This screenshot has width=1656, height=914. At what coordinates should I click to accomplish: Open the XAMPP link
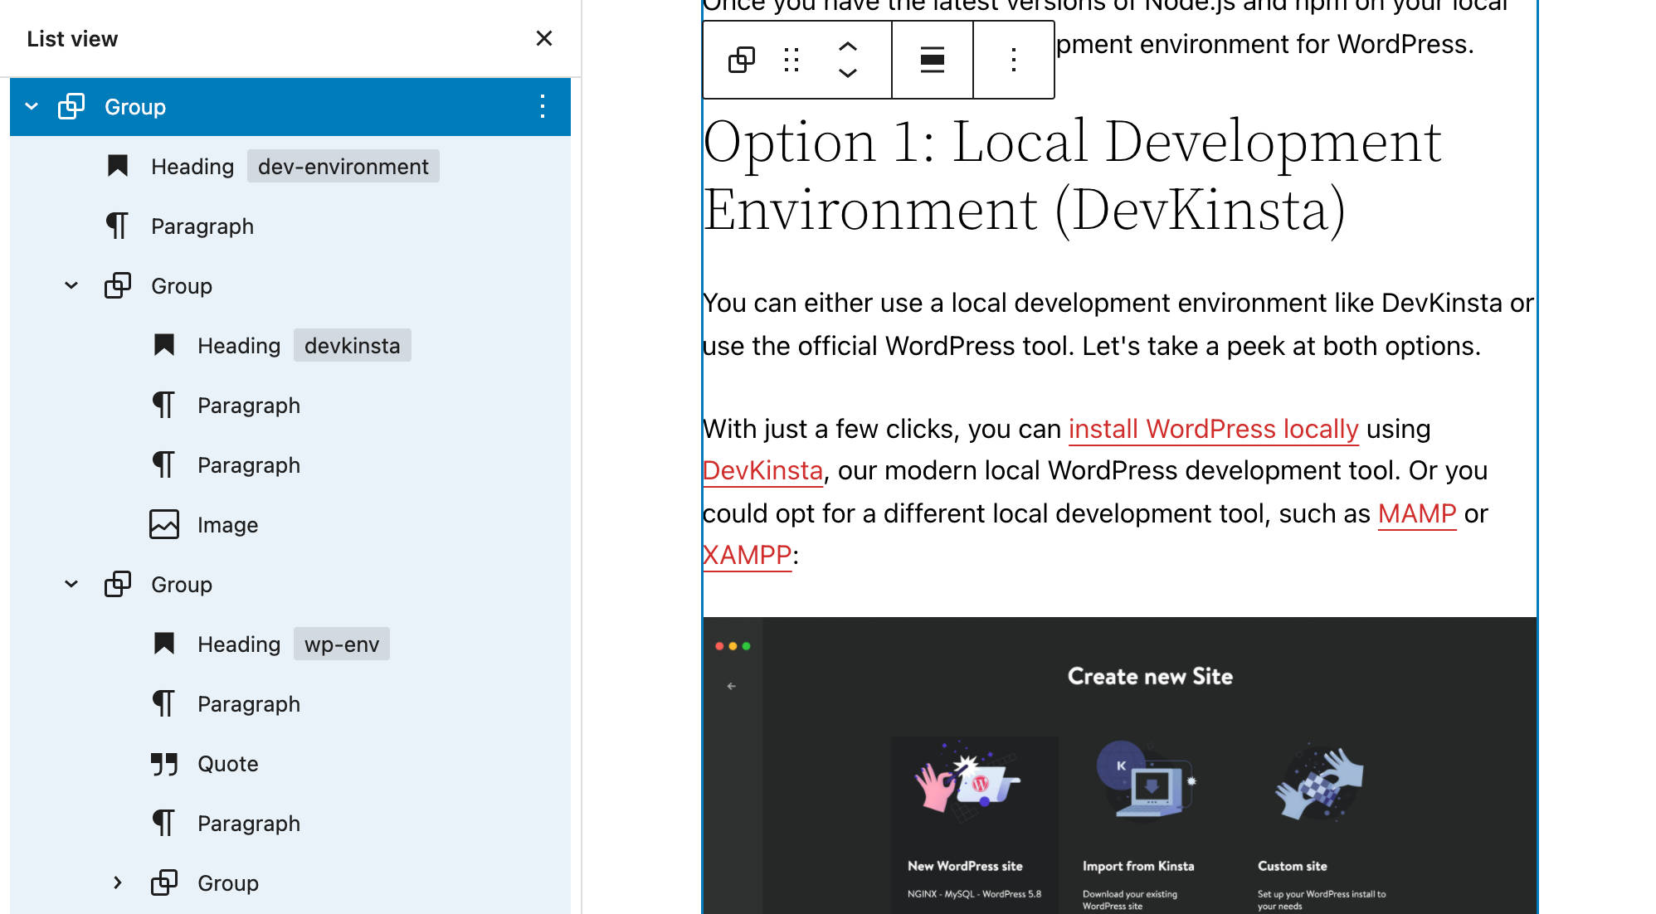747,555
